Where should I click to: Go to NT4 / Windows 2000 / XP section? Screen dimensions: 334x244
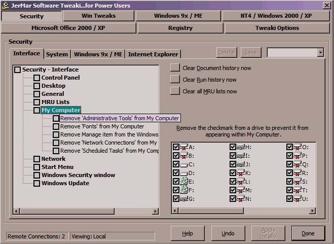(x=276, y=16)
